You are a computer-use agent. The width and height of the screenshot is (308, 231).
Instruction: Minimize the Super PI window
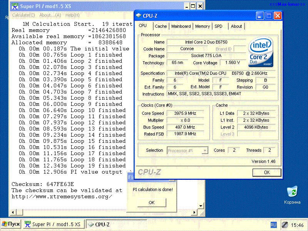187,6
